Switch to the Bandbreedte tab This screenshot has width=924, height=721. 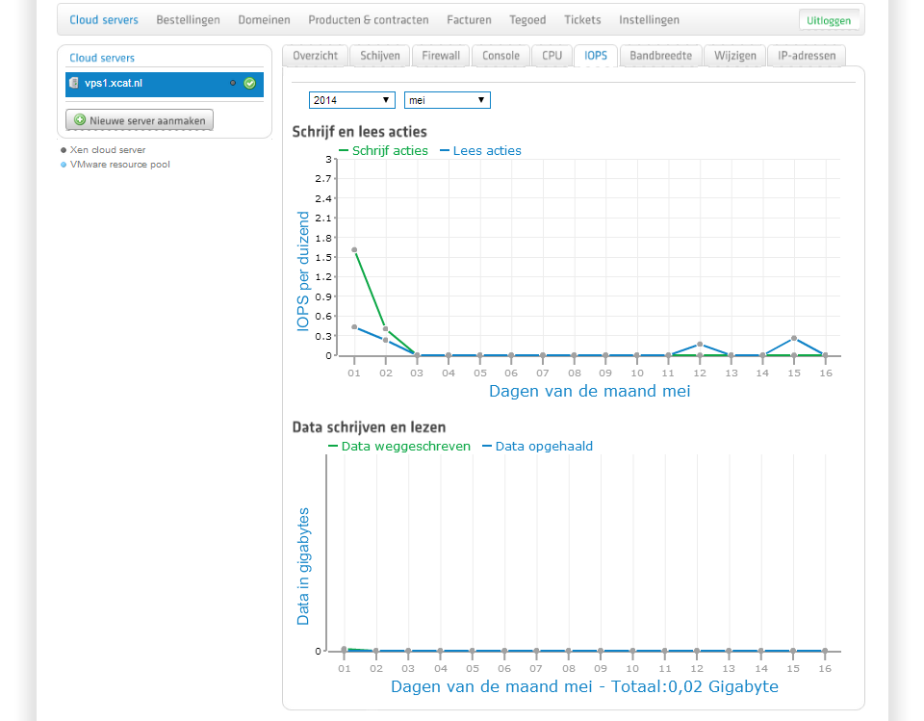(x=660, y=56)
